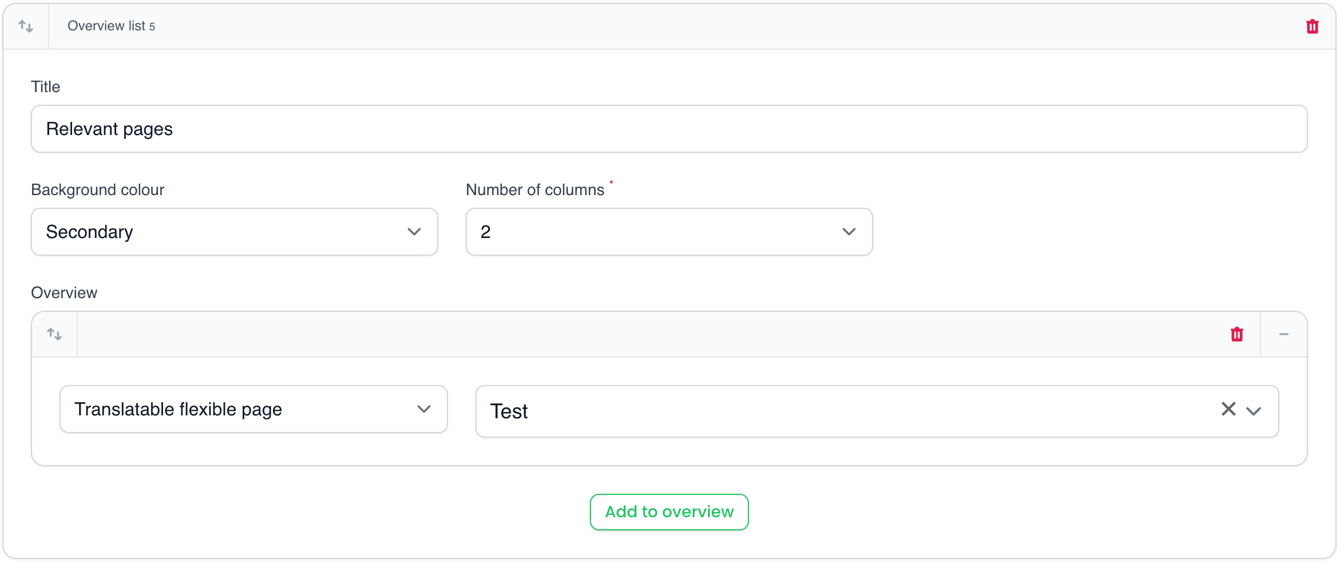This screenshot has width=1340, height=563.
Task: Open the Number of columns dropdown showing 2
Action: 652,232
